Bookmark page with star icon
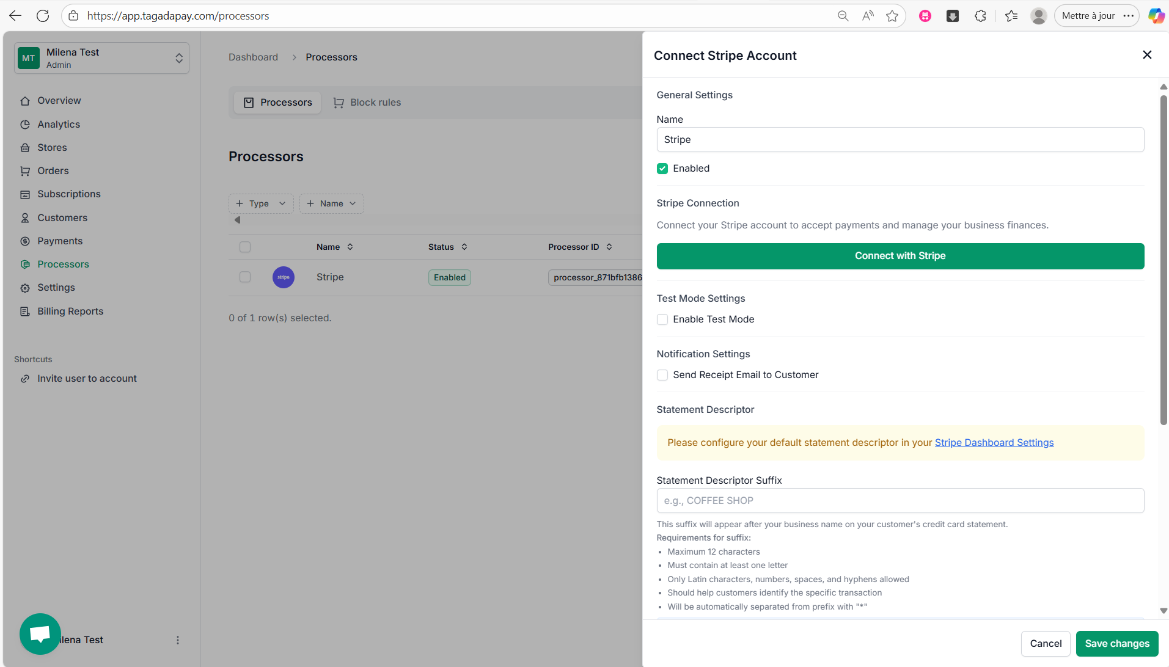This screenshot has width=1169, height=667. (892, 16)
